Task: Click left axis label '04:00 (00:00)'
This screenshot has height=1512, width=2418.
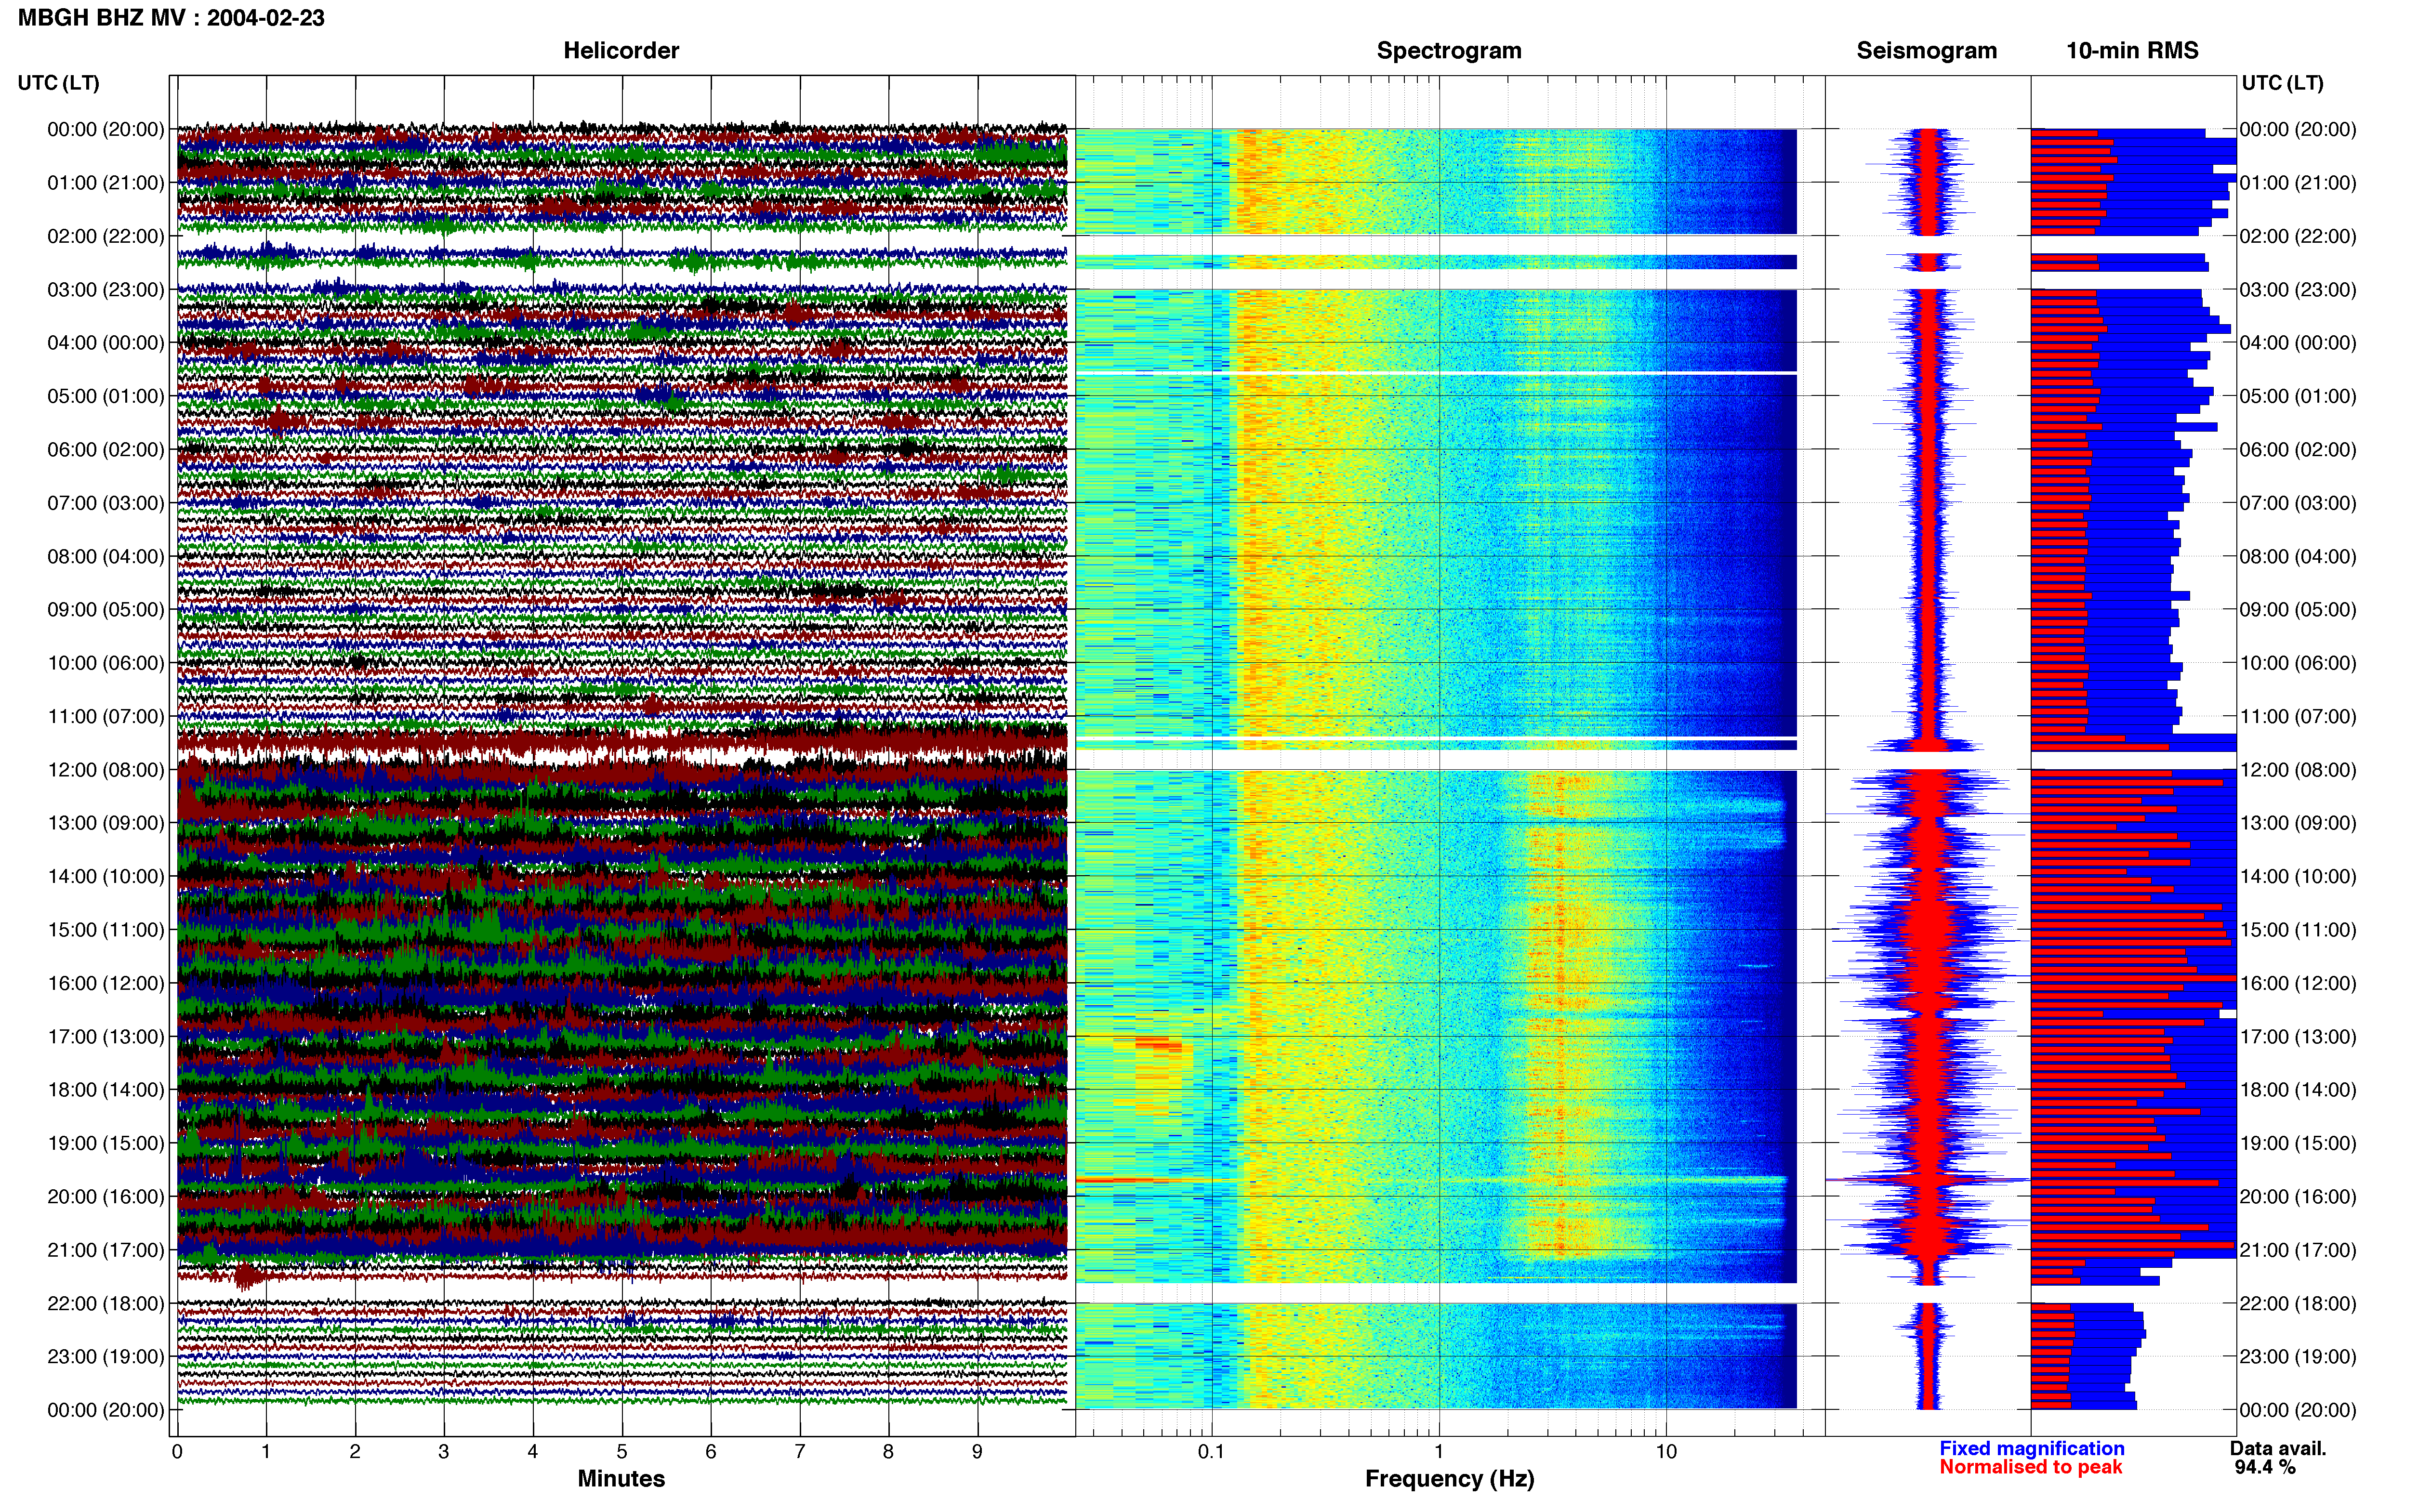Action: click(106, 342)
